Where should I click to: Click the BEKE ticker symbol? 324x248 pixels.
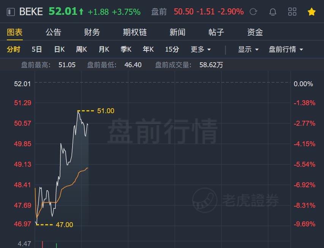31,11
